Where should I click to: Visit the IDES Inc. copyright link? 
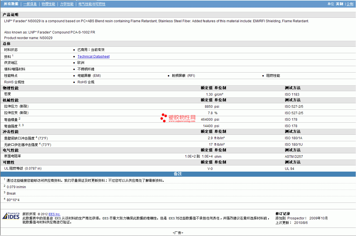point(54,214)
